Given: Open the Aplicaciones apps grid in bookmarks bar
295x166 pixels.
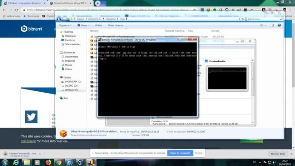Looking at the screenshot, I should pos(12,16).
